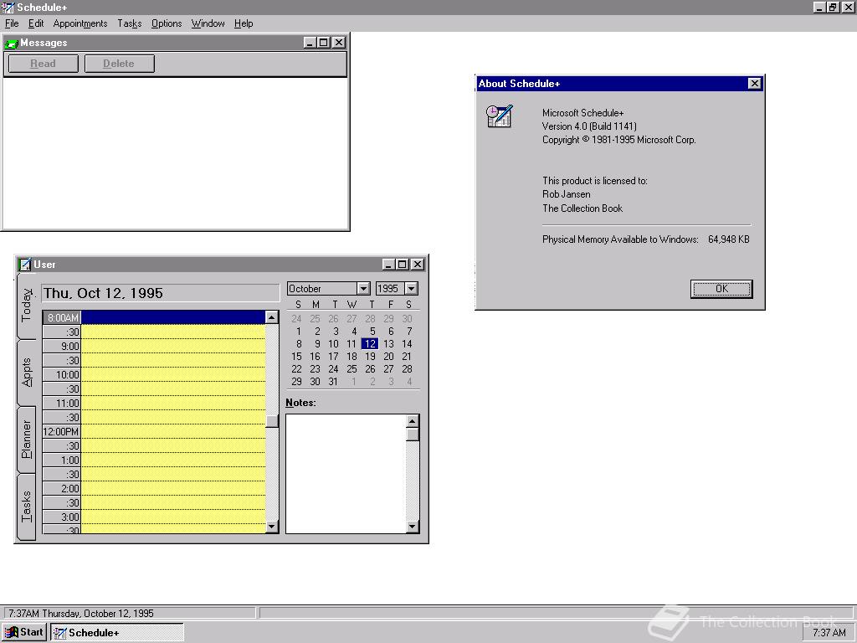Select the 8:00AM time slot
857x643 pixels.
pos(172,317)
